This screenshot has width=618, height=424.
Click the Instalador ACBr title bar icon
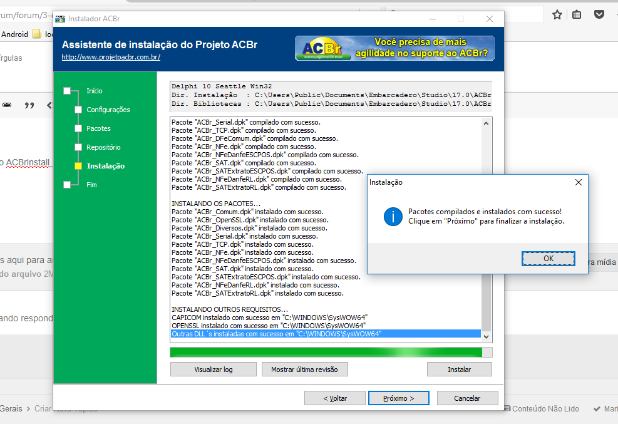60,19
